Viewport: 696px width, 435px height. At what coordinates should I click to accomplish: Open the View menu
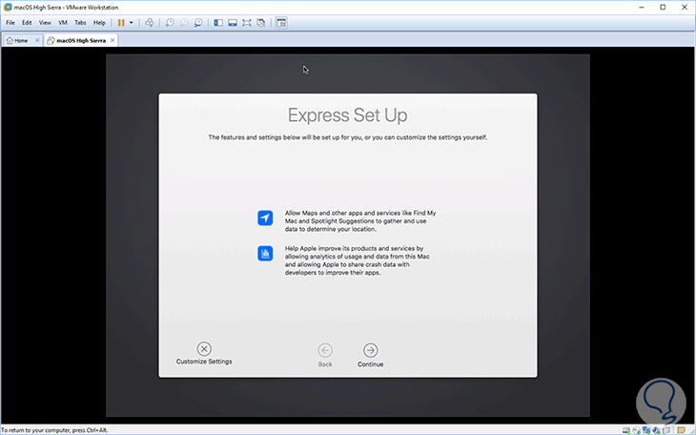(45, 23)
